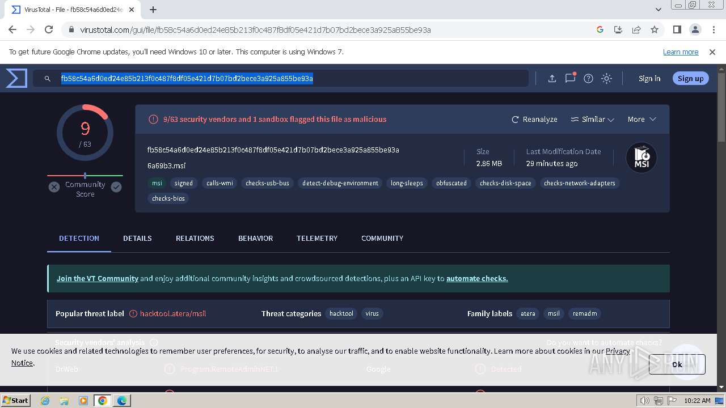This screenshot has width=726, height=408.
Task: Click the automate checks link
Action: 477,278
